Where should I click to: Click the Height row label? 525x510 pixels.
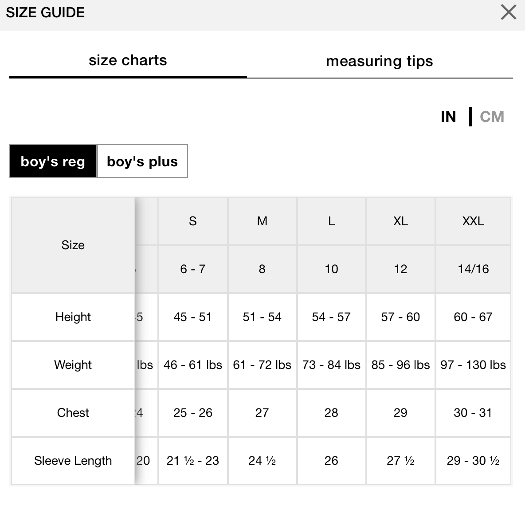[73, 317]
